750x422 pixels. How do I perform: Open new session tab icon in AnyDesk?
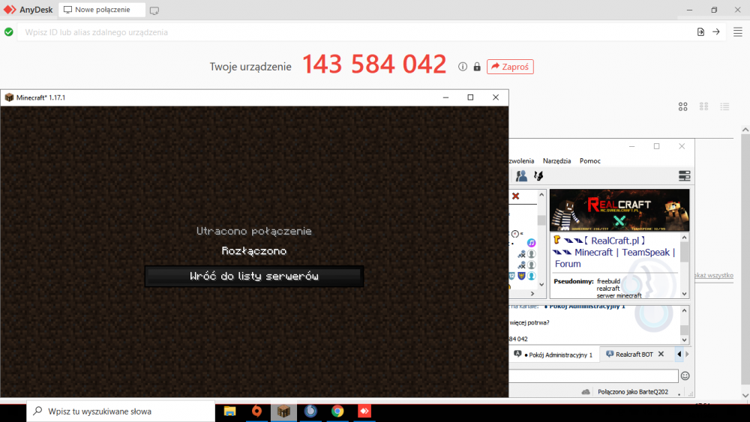pyautogui.click(x=154, y=10)
